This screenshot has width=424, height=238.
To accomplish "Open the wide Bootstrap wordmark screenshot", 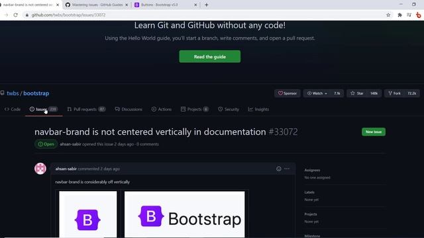I will point(184,214).
